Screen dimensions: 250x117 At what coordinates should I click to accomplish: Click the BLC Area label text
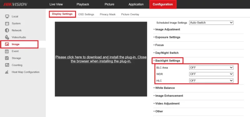tap(162, 68)
